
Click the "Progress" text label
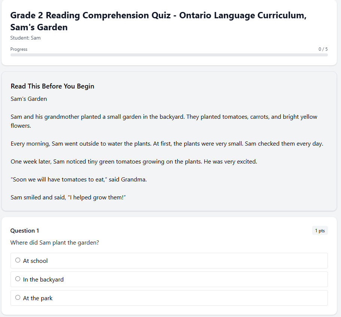coord(19,49)
